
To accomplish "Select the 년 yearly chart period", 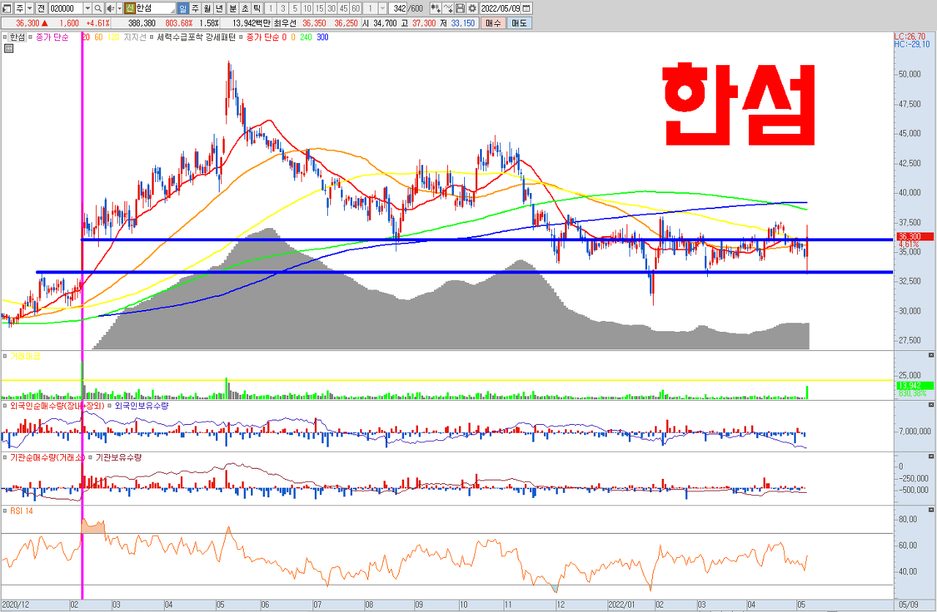I will pos(220,8).
